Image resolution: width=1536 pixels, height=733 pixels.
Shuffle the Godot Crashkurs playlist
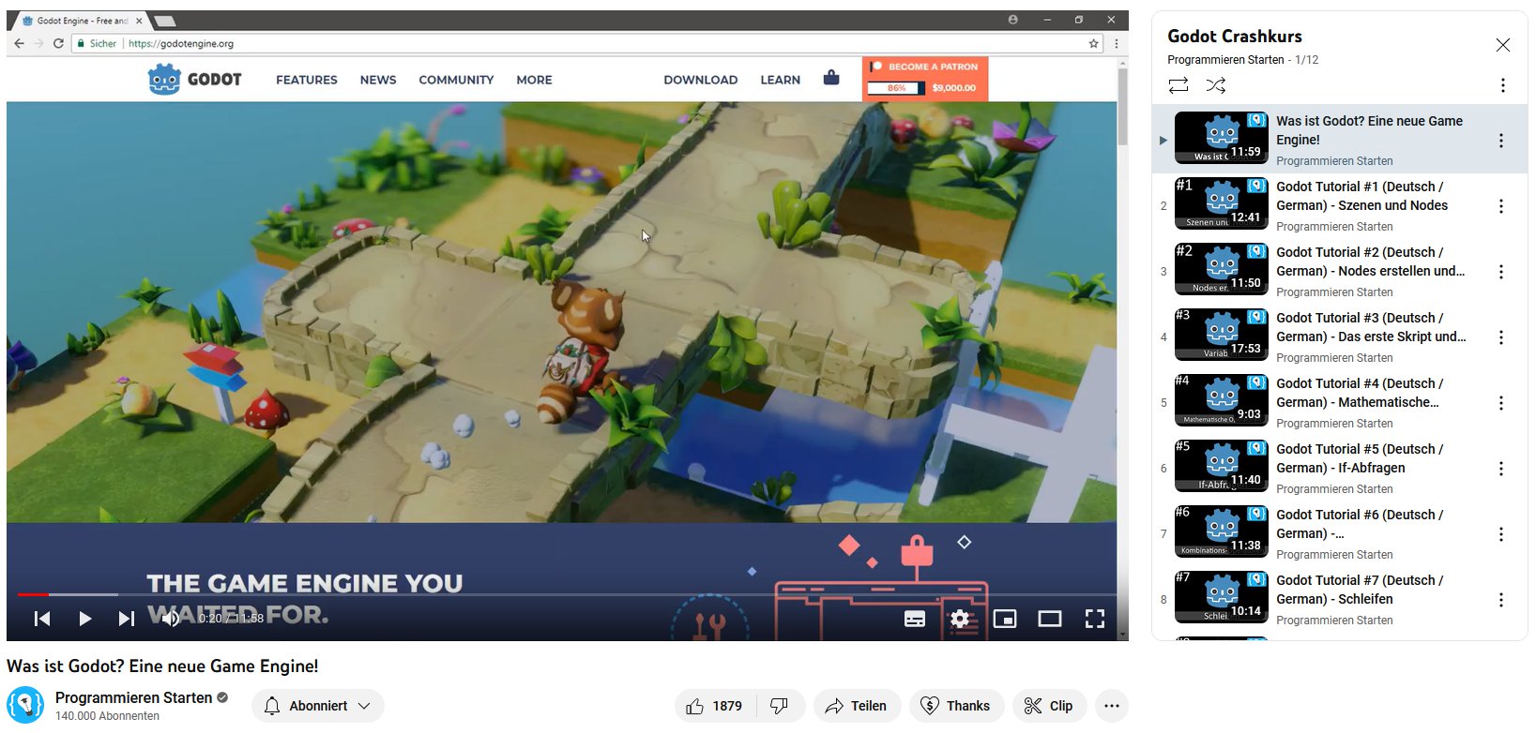coord(1216,85)
